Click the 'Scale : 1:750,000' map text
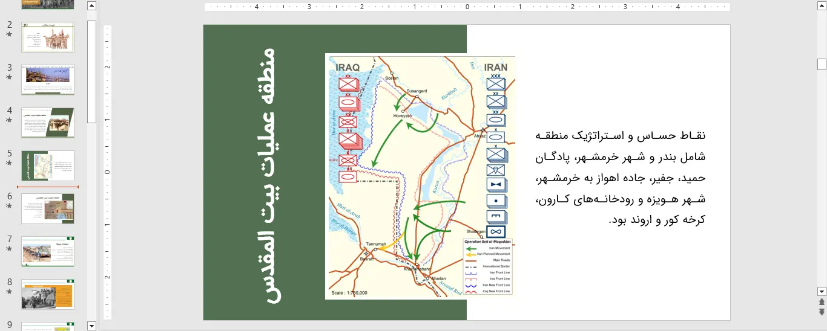This screenshot has height=331, width=827. pyautogui.click(x=349, y=293)
